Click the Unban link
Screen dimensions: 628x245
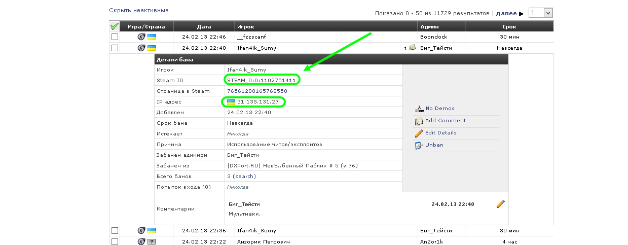tap(434, 145)
